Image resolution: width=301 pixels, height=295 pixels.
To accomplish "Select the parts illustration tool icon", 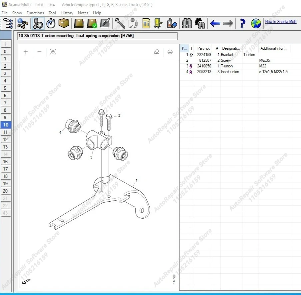I will (37, 23).
